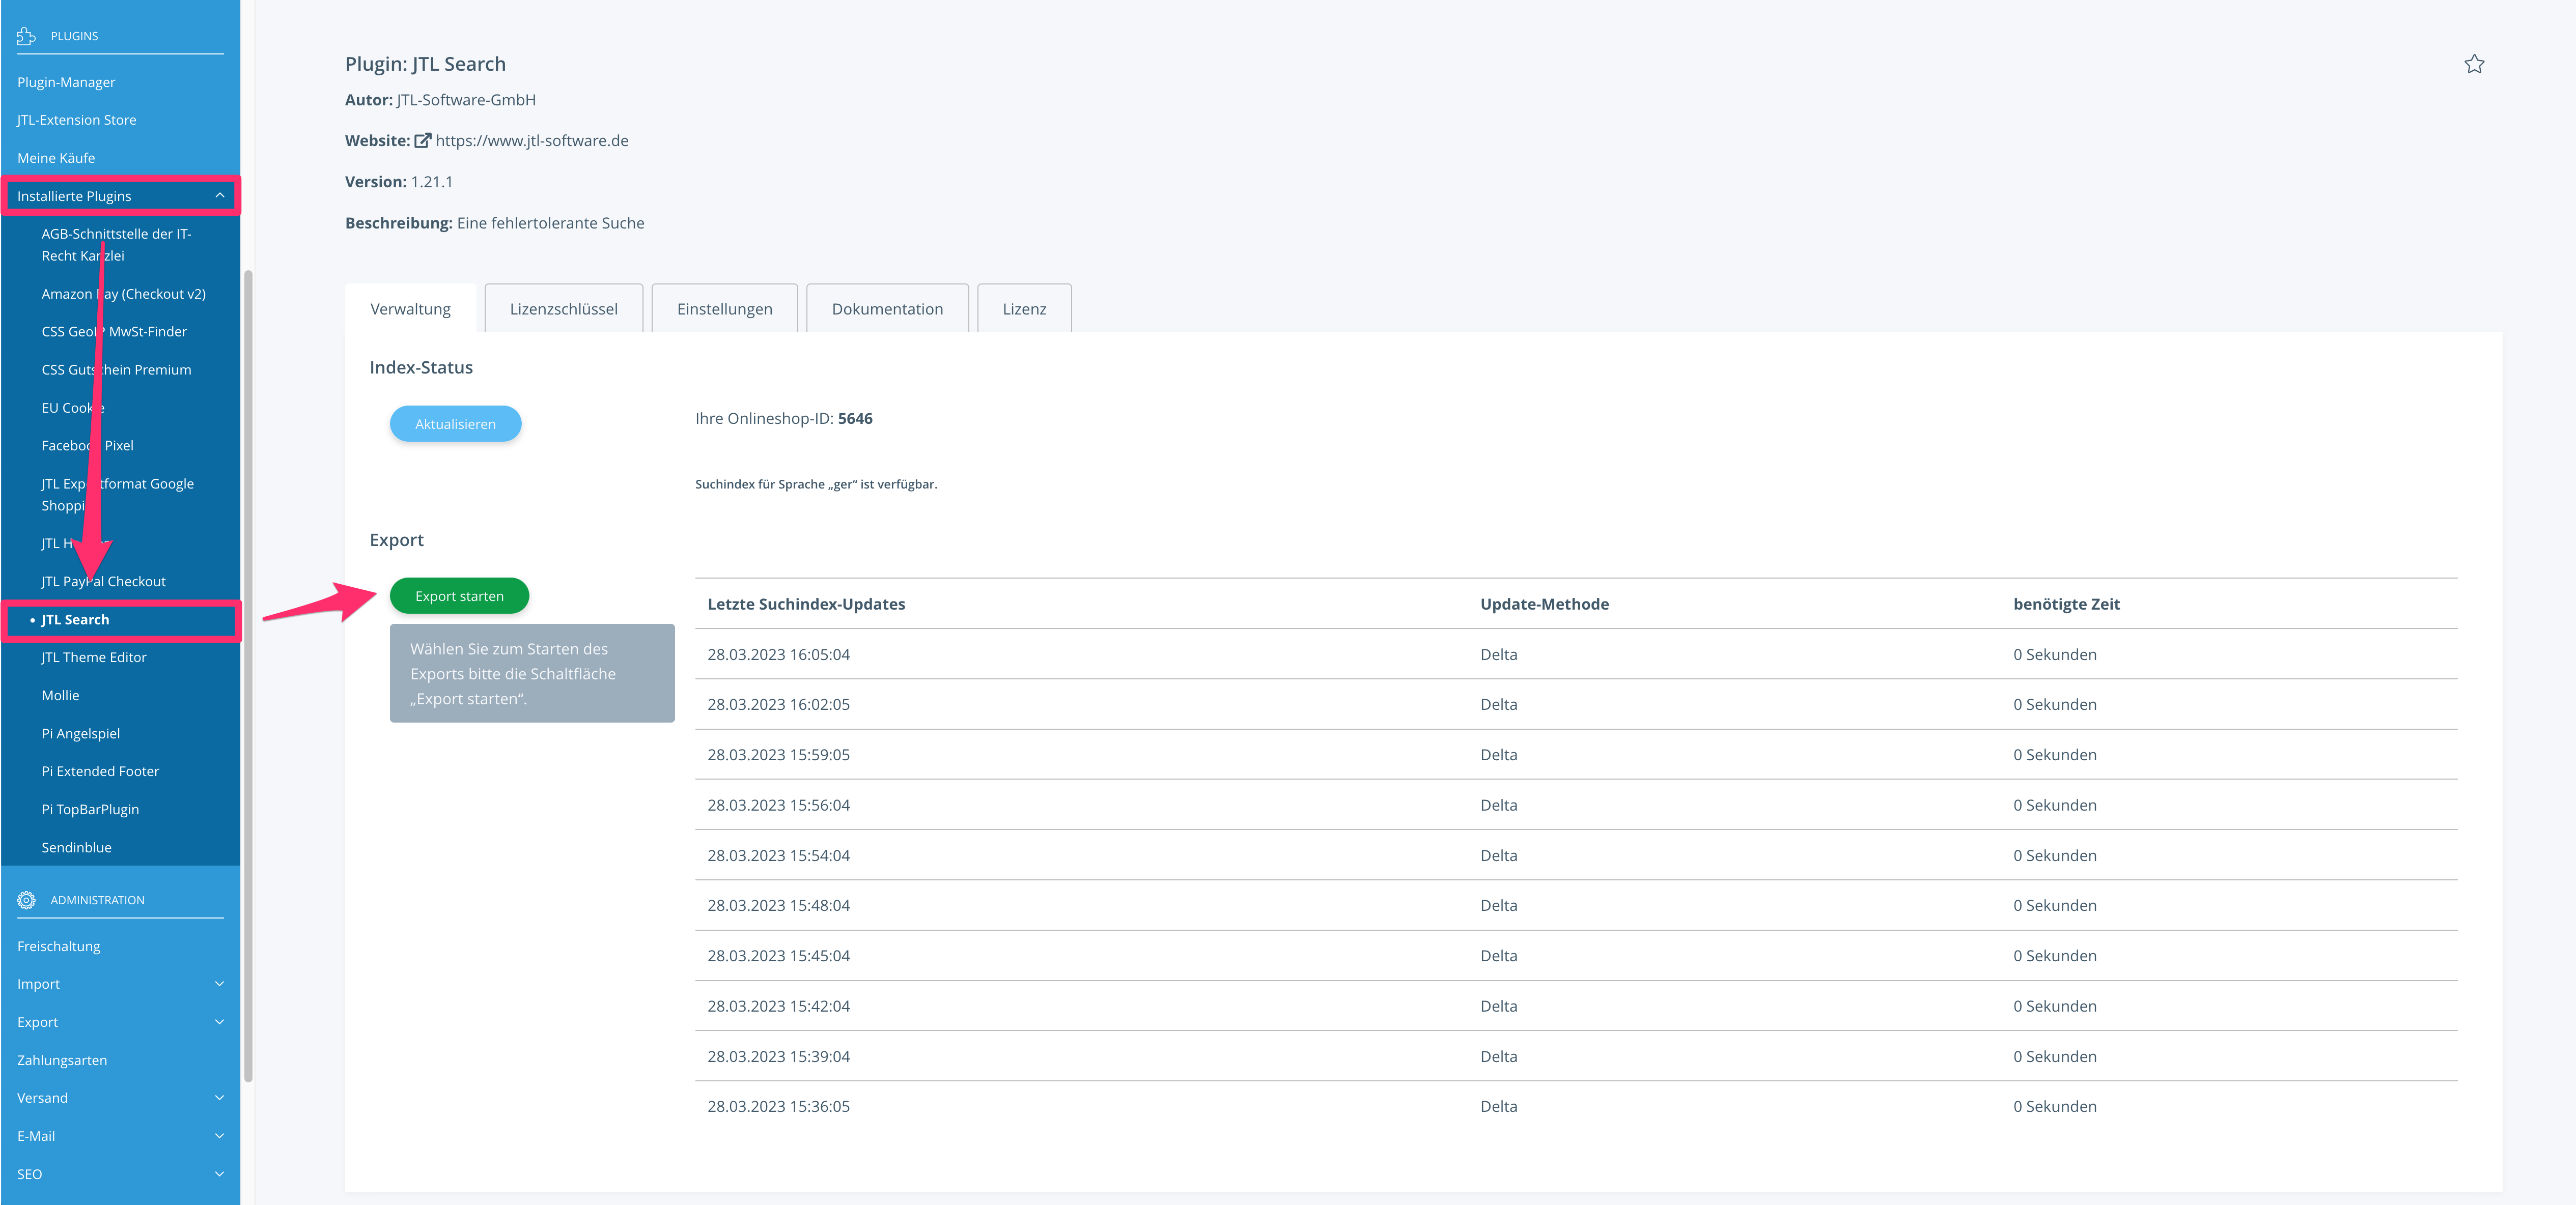Open the Lizenzschlüssel tab
This screenshot has height=1205, width=2576.
point(563,309)
